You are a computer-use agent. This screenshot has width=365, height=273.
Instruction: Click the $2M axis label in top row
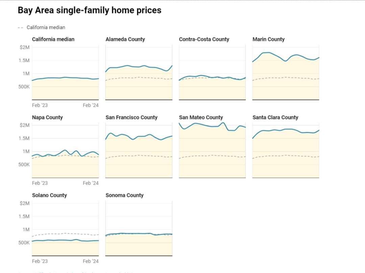(25, 47)
